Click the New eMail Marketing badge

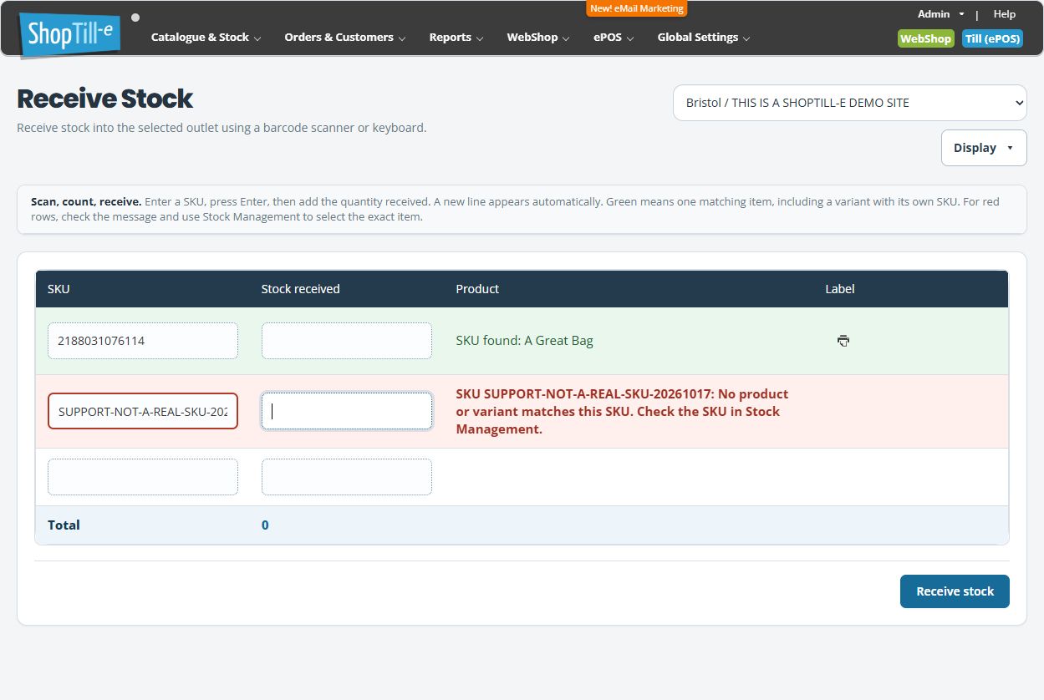click(x=637, y=8)
